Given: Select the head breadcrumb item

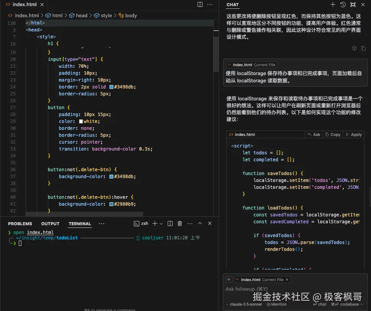Looking at the screenshot, I should click(78, 15).
